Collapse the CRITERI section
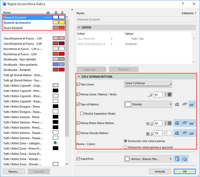 pos(79,27)
